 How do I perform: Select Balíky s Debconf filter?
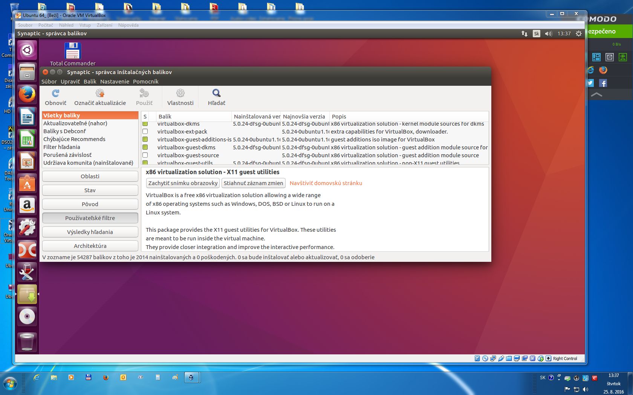pyautogui.click(x=90, y=131)
